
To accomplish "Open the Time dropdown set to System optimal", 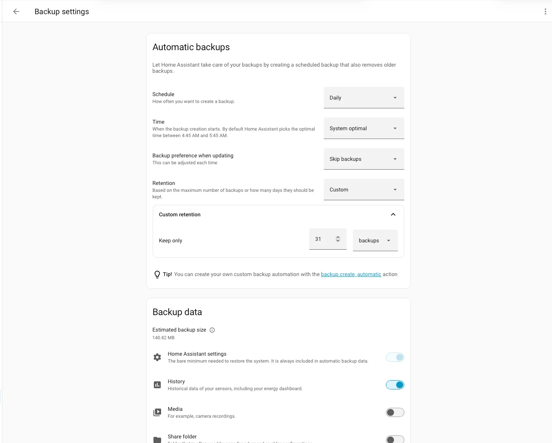I will point(364,128).
